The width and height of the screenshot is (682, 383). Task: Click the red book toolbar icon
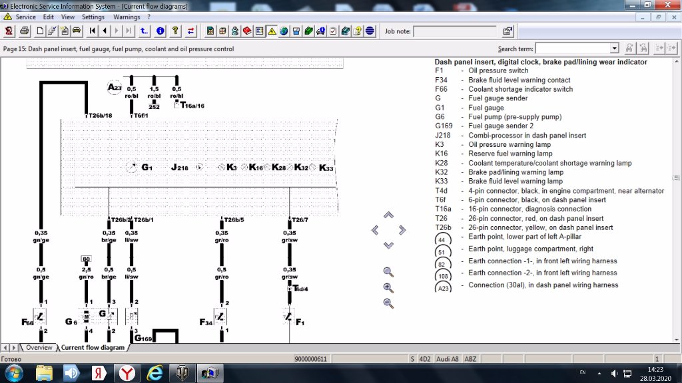pyautogui.click(x=247, y=31)
